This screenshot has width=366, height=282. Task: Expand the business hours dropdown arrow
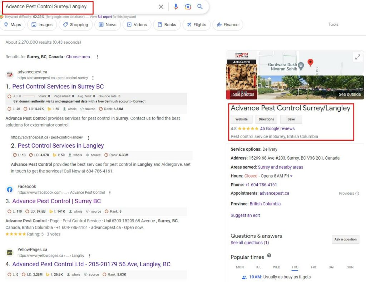[291, 176]
